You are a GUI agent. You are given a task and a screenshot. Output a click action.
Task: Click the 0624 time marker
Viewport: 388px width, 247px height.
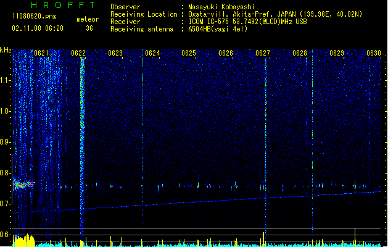[152, 53]
